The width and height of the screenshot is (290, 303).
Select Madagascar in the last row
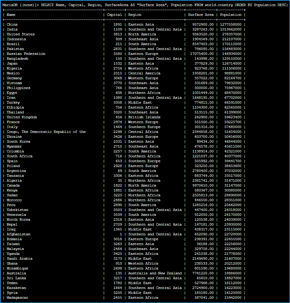[17, 298]
